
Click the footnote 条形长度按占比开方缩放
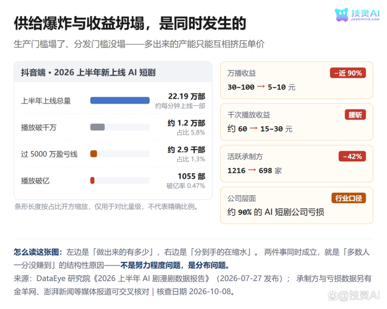107,207
